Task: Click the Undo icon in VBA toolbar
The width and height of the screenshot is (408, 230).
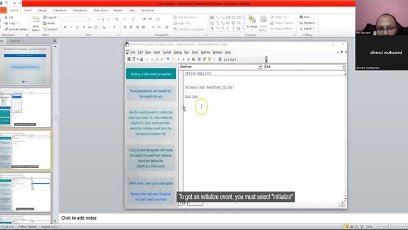Action: pos(168,59)
